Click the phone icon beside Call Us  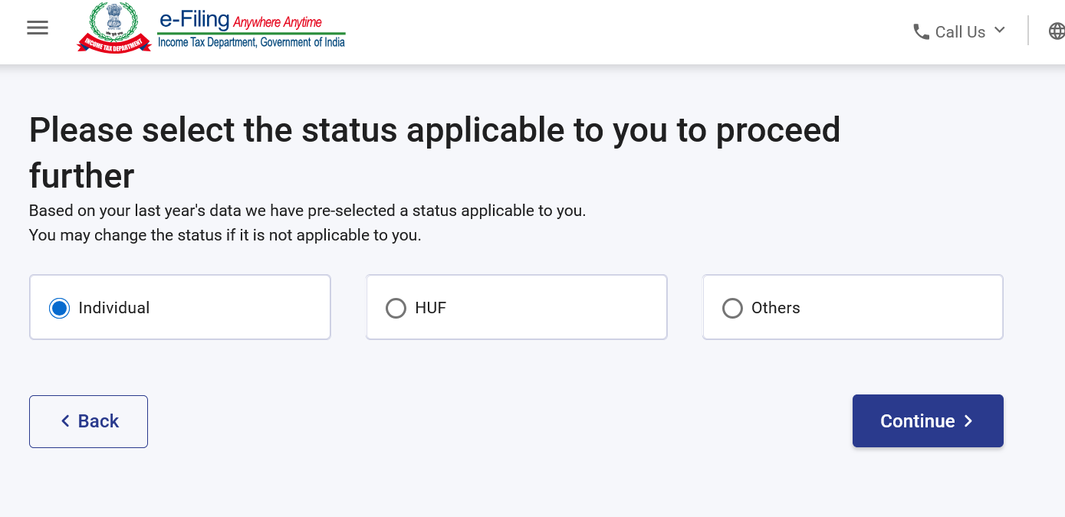[921, 31]
